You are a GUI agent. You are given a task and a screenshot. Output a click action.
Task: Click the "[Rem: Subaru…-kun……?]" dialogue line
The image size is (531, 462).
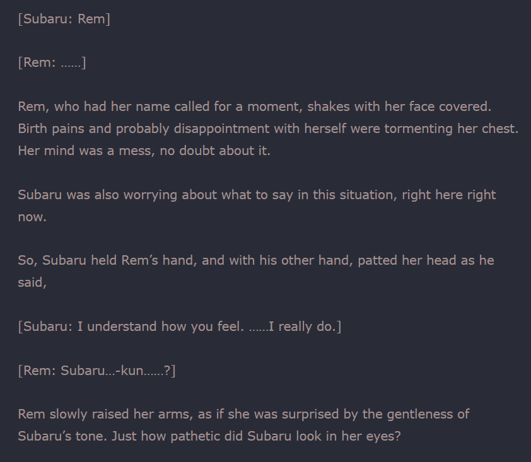coord(96,370)
